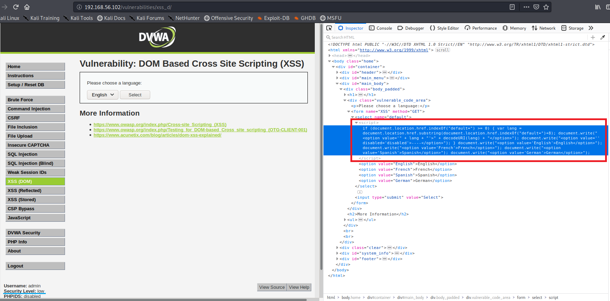Expand the div id="footer" node
This screenshot has width=610, height=301.
(337, 259)
